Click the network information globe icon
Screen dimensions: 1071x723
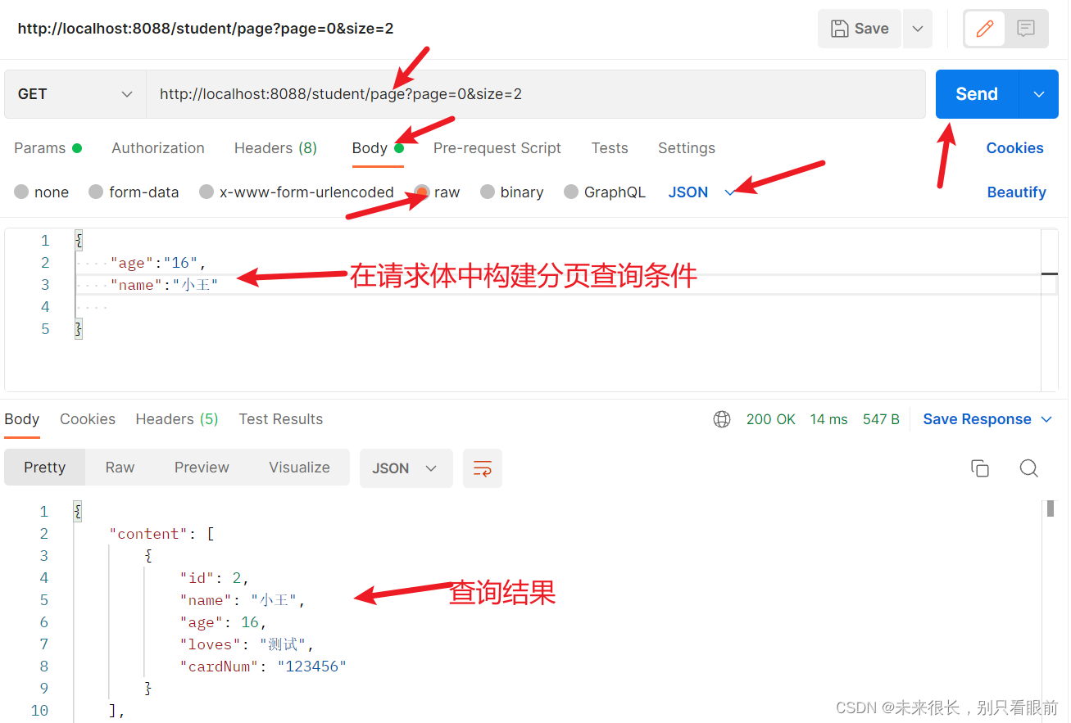(722, 418)
